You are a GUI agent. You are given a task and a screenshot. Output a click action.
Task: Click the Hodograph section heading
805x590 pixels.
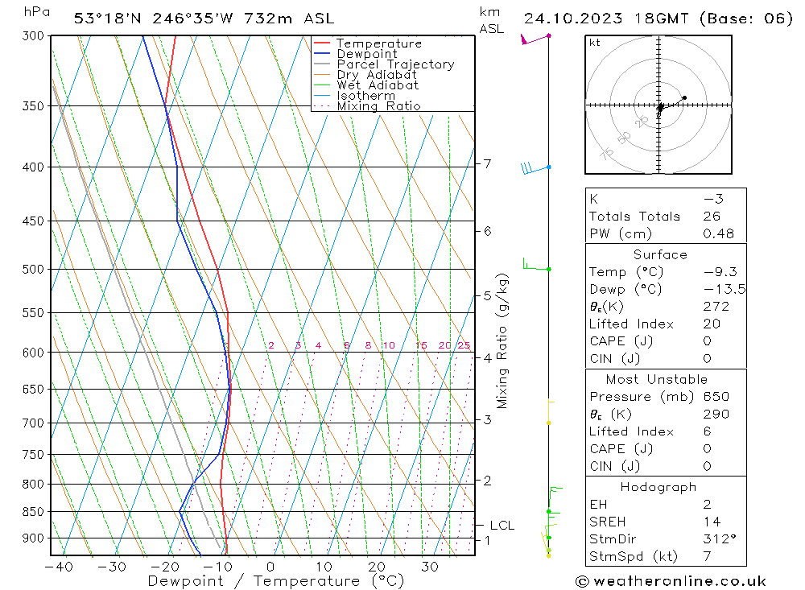click(658, 487)
